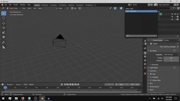The height and width of the screenshot is (101, 180).
Task: Open the Scene properties tab
Action: pyautogui.click(x=145, y=64)
